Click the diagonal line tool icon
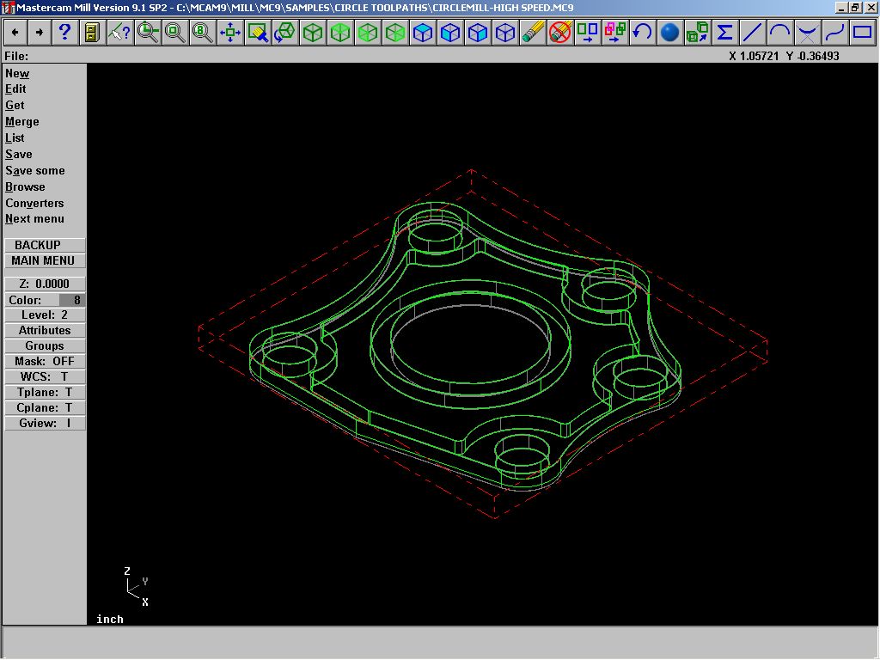Viewport: 880px width, 660px height. click(x=752, y=33)
